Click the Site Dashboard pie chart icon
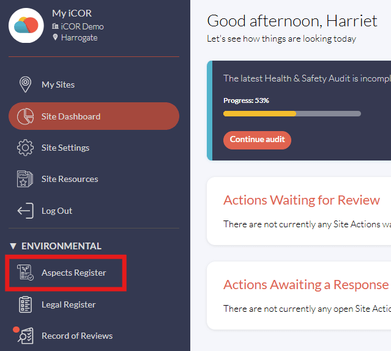Image resolution: width=391 pixels, height=351 pixels. pyautogui.click(x=25, y=116)
